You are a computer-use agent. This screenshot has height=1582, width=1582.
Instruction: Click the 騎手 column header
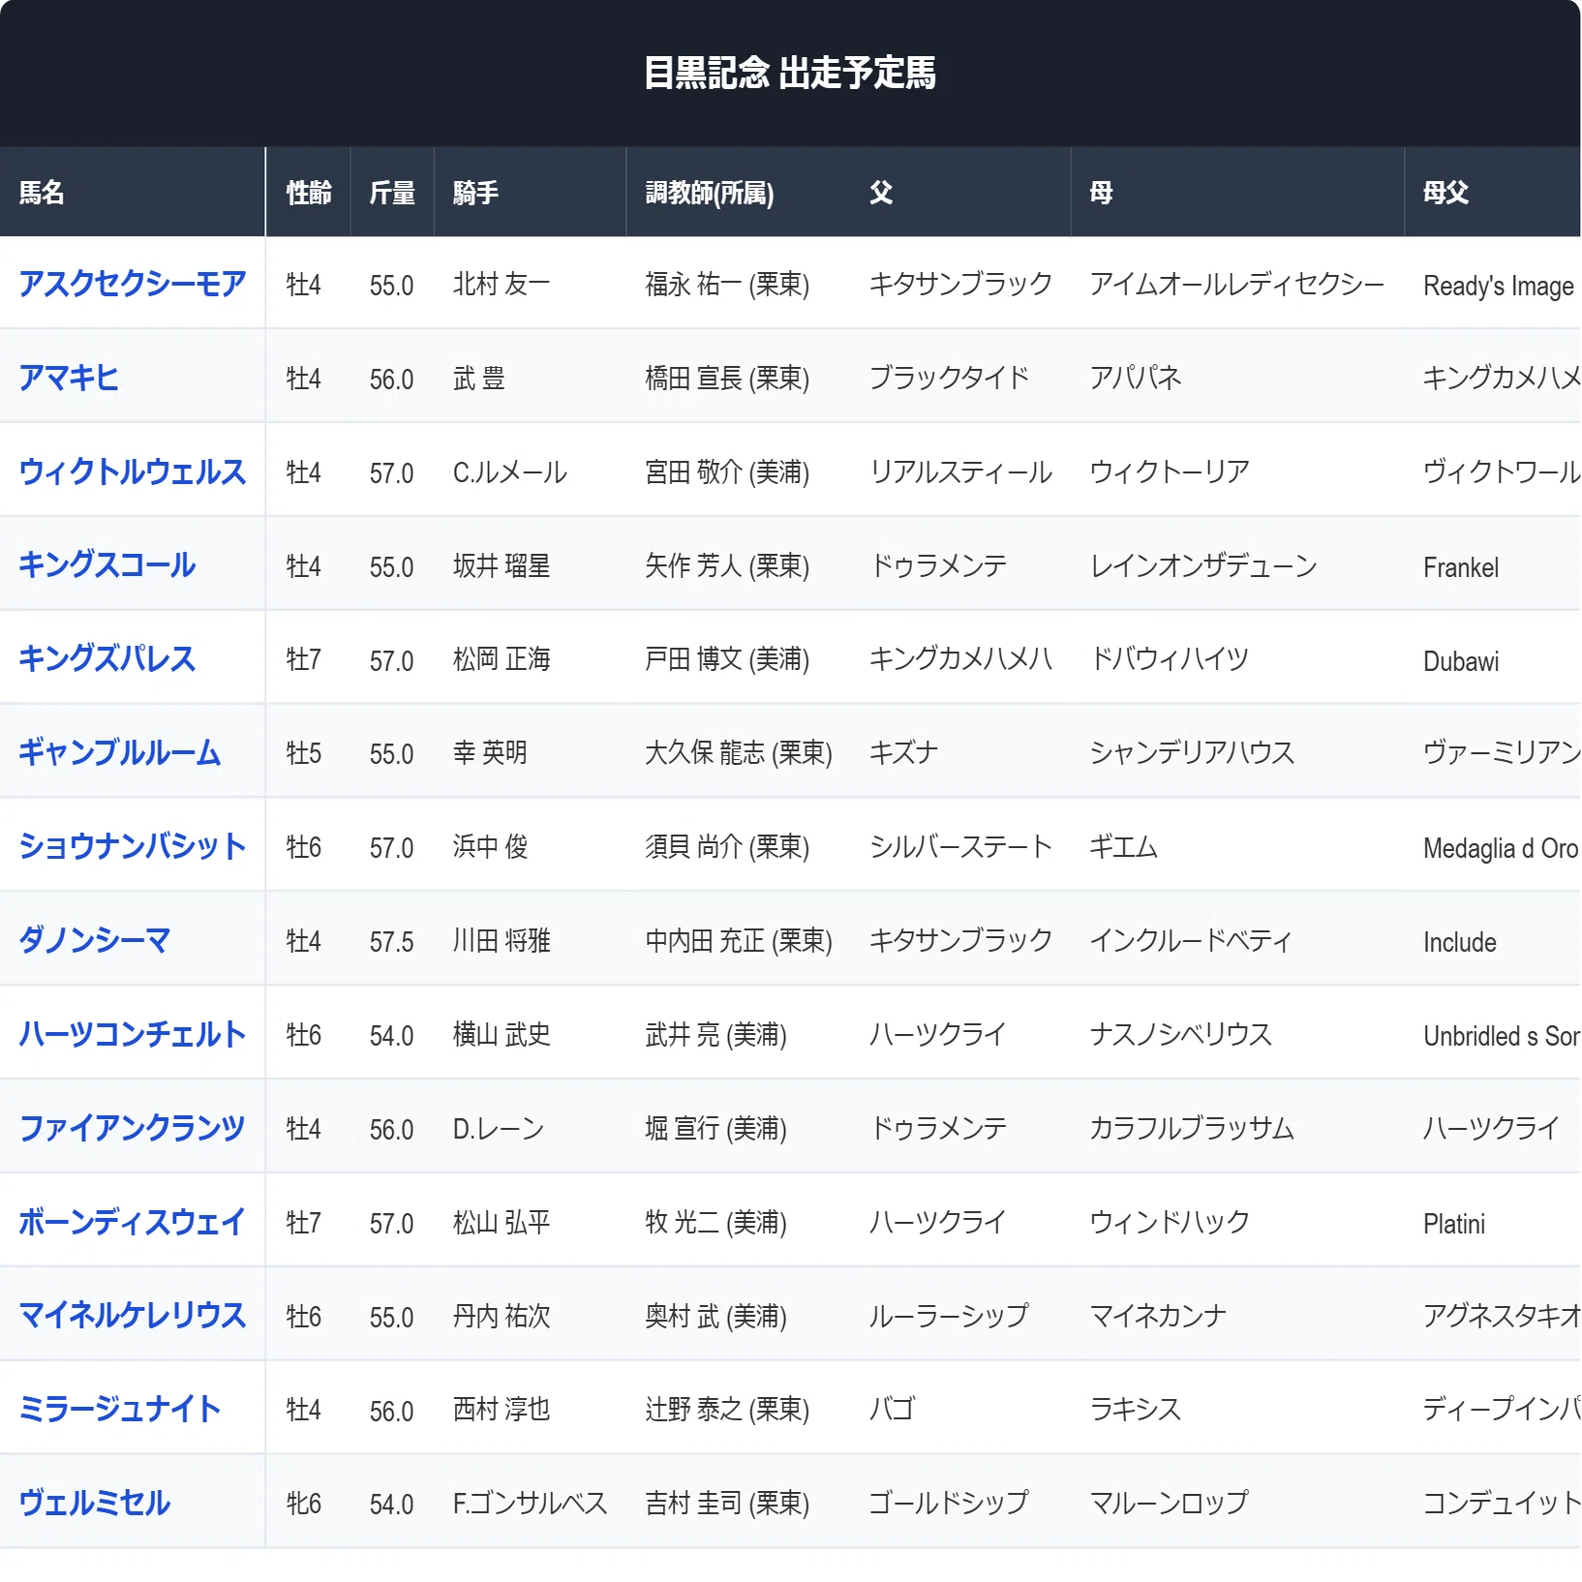pyautogui.click(x=530, y=192)
